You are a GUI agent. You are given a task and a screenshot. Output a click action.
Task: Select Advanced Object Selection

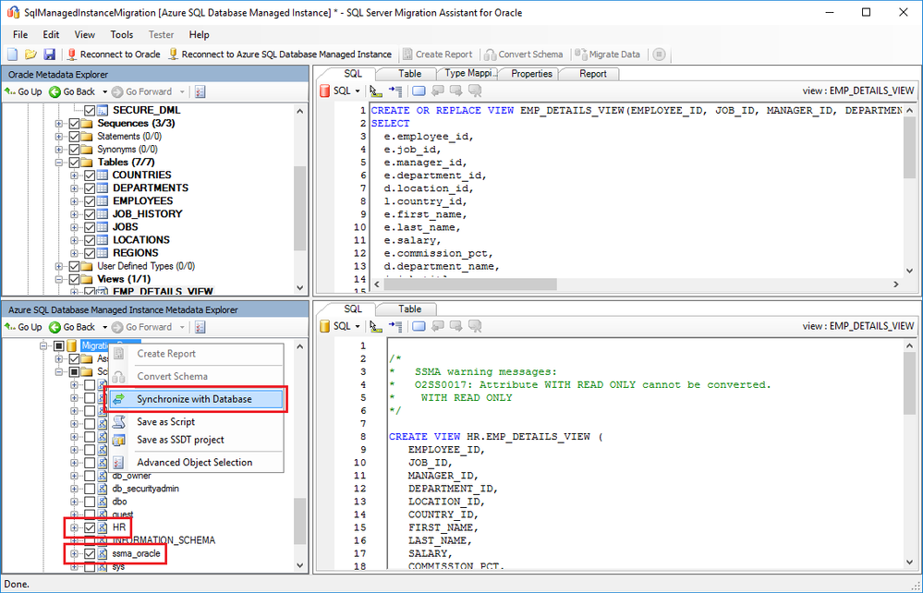pyautogui.click(x=196, y=463)
